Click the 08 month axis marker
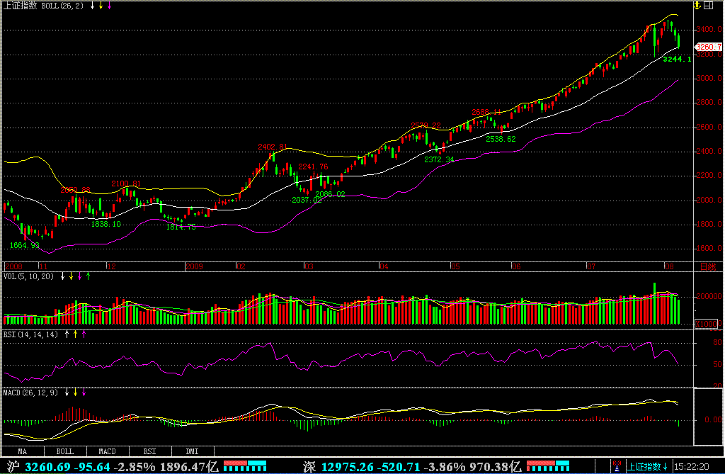The width and height of the screenshot is (725, 474). click(x=669, y=266)
